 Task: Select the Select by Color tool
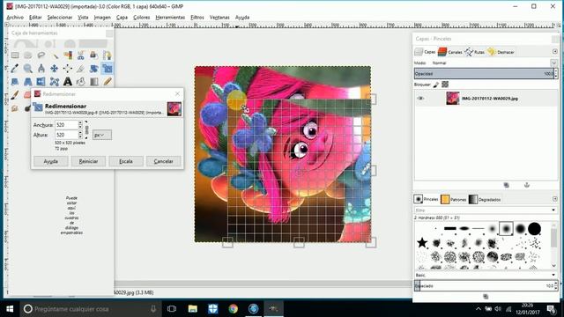(68, 55)
